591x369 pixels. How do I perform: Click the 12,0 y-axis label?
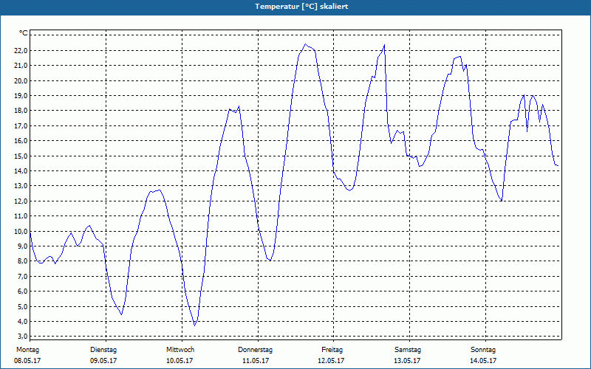coord(21,201)
